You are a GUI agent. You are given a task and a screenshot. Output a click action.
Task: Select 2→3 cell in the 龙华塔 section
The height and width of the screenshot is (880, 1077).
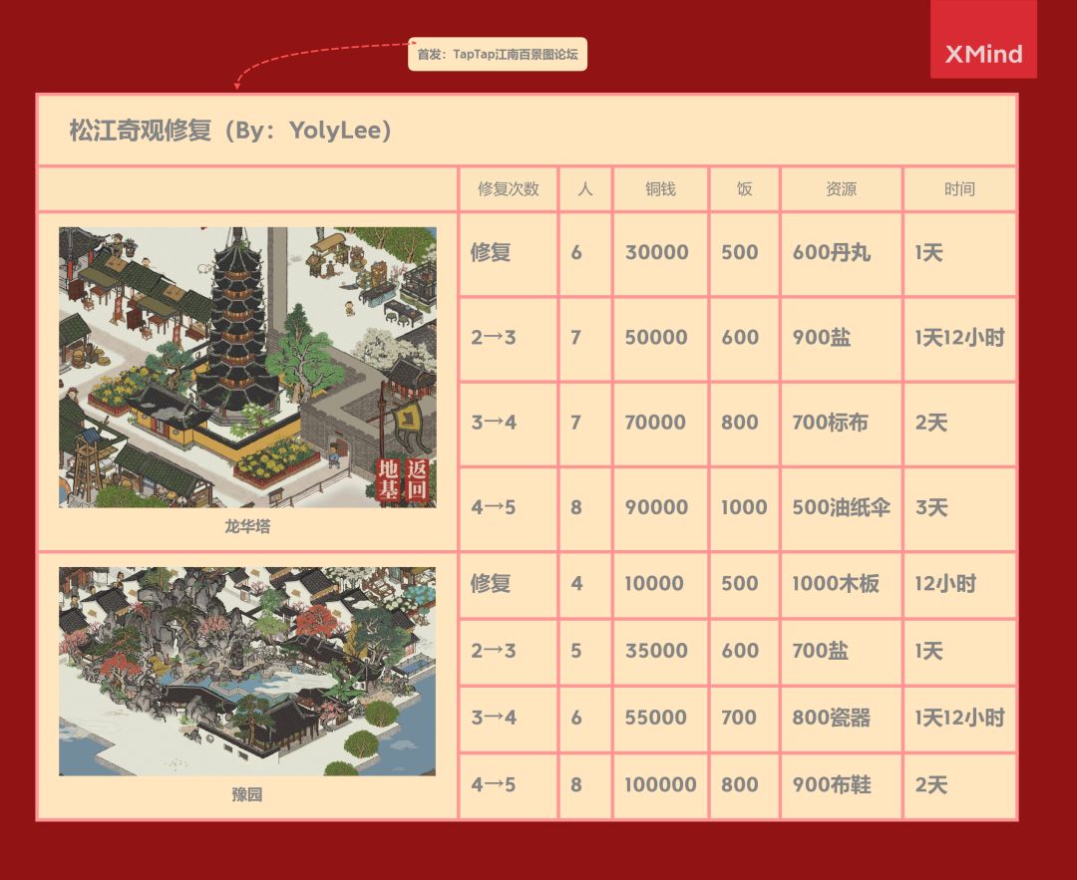pos(509,339)
